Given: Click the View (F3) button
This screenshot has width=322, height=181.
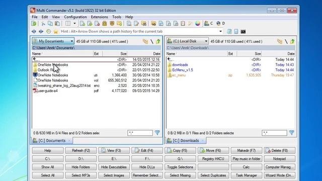Looking at the screenshot, I should 114,150.
